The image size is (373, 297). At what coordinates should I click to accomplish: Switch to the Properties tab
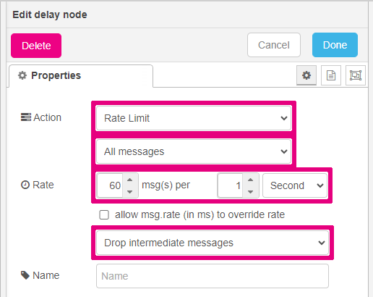pos(81,76)
